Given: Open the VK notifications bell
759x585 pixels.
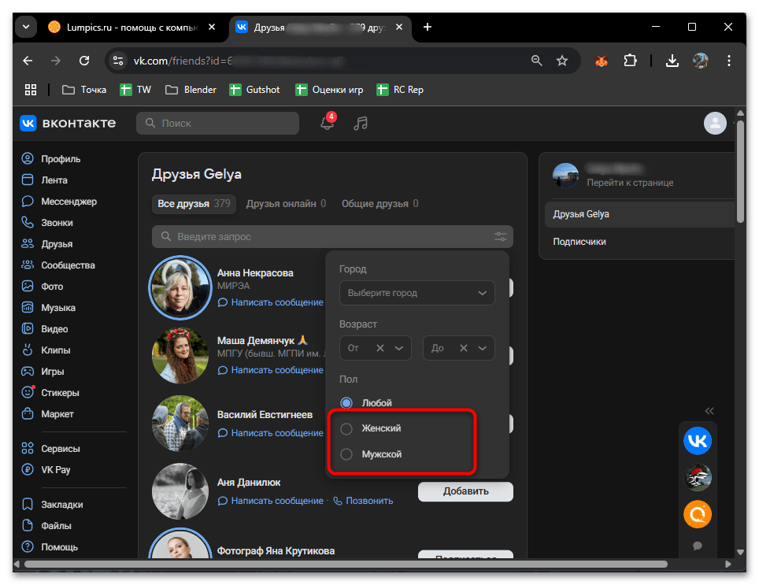Looking at the screenshot, I should pos(328,123).
